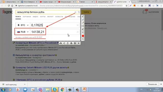Open the ВИДЕО search section
Screen dimensions: 163x92
tap(35, 17)
